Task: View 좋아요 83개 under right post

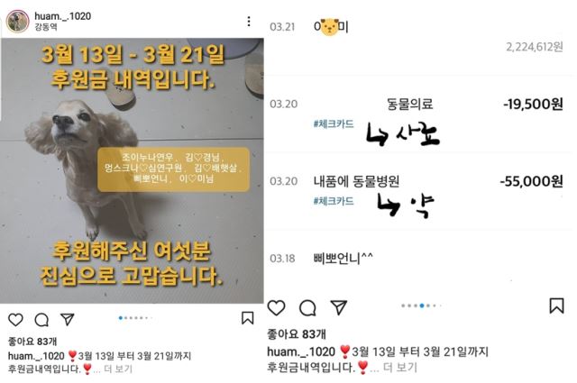Action: [297, 334]
